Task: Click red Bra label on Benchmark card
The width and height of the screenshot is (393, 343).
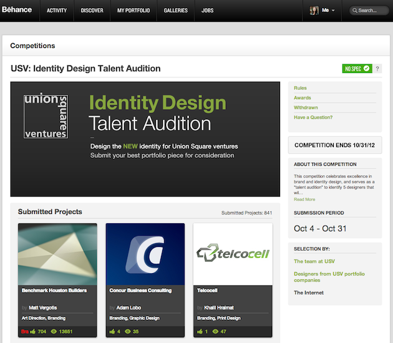Action: pyautogui.click(x=25, y=332)
